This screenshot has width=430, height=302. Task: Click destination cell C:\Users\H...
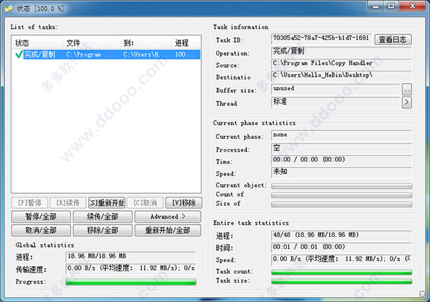point(145,54)
